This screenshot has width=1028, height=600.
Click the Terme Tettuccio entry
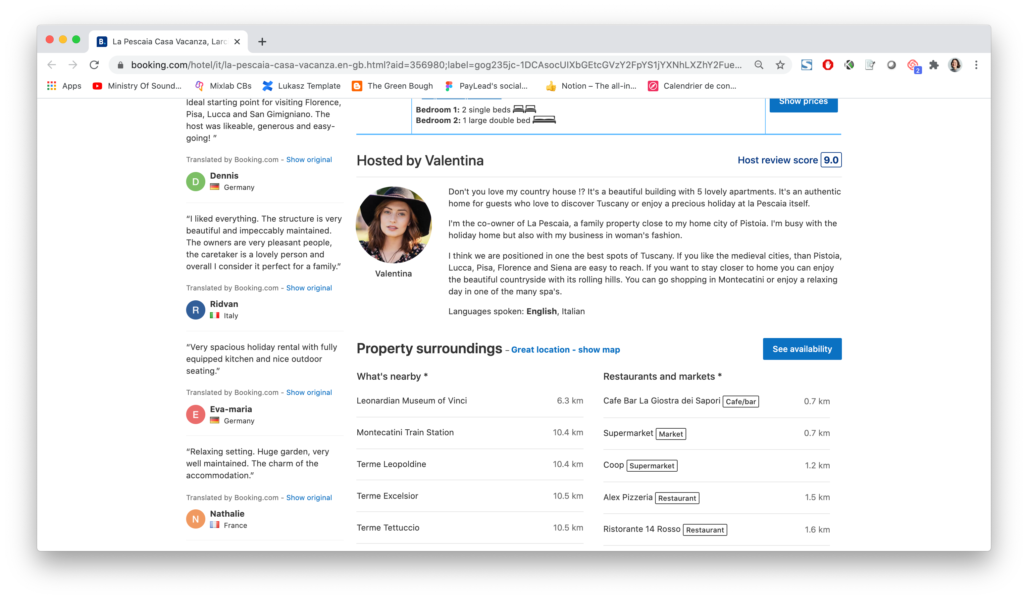pos(470,528)
